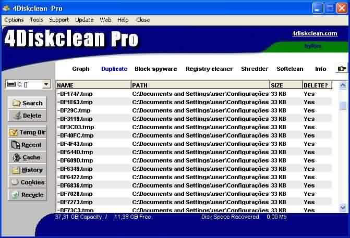Click the Recycle bin cleaner
Image resolution: width=350 pixels, height=238 pixels.
(x=27, y=195)
